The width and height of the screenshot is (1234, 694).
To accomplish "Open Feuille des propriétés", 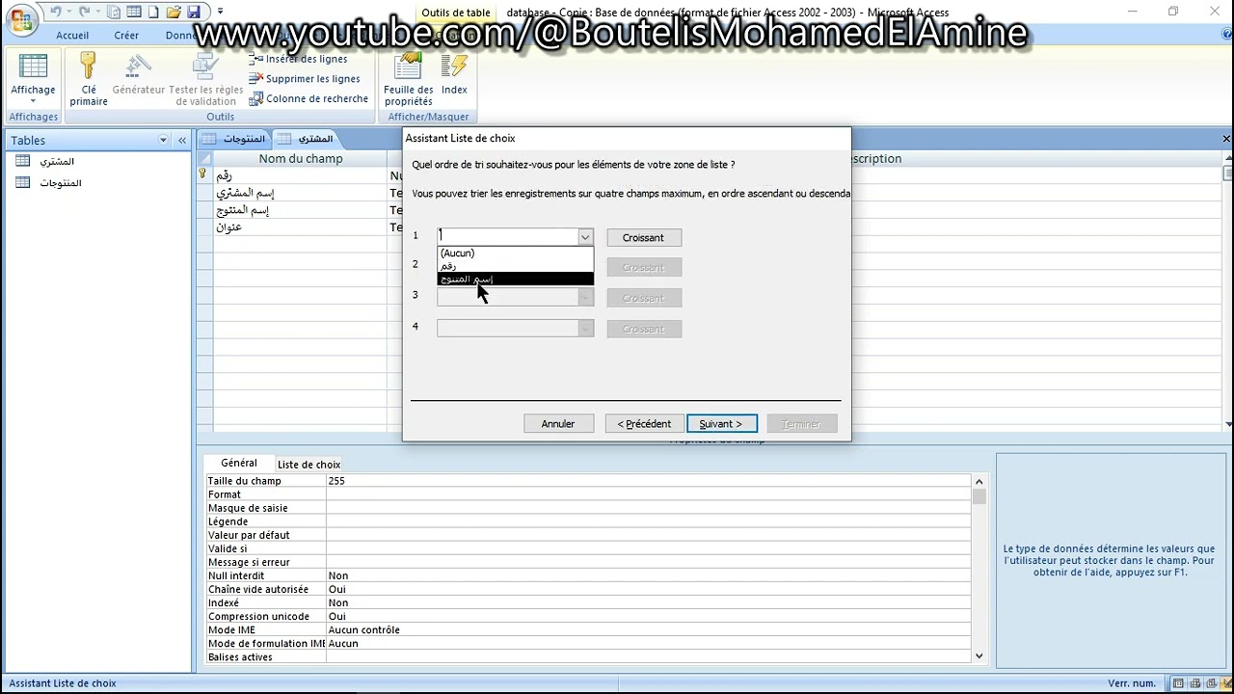I will [409, 79].
